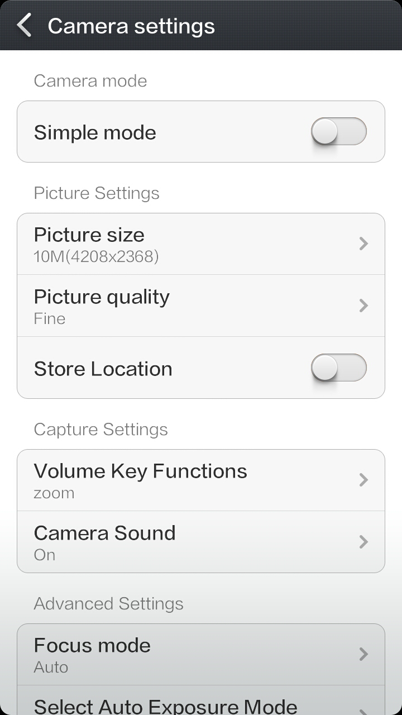Toggle the Simple mode switch
The height and width of the screenshot is (715, 402).
pyautogui.click(x=338, y=132)
